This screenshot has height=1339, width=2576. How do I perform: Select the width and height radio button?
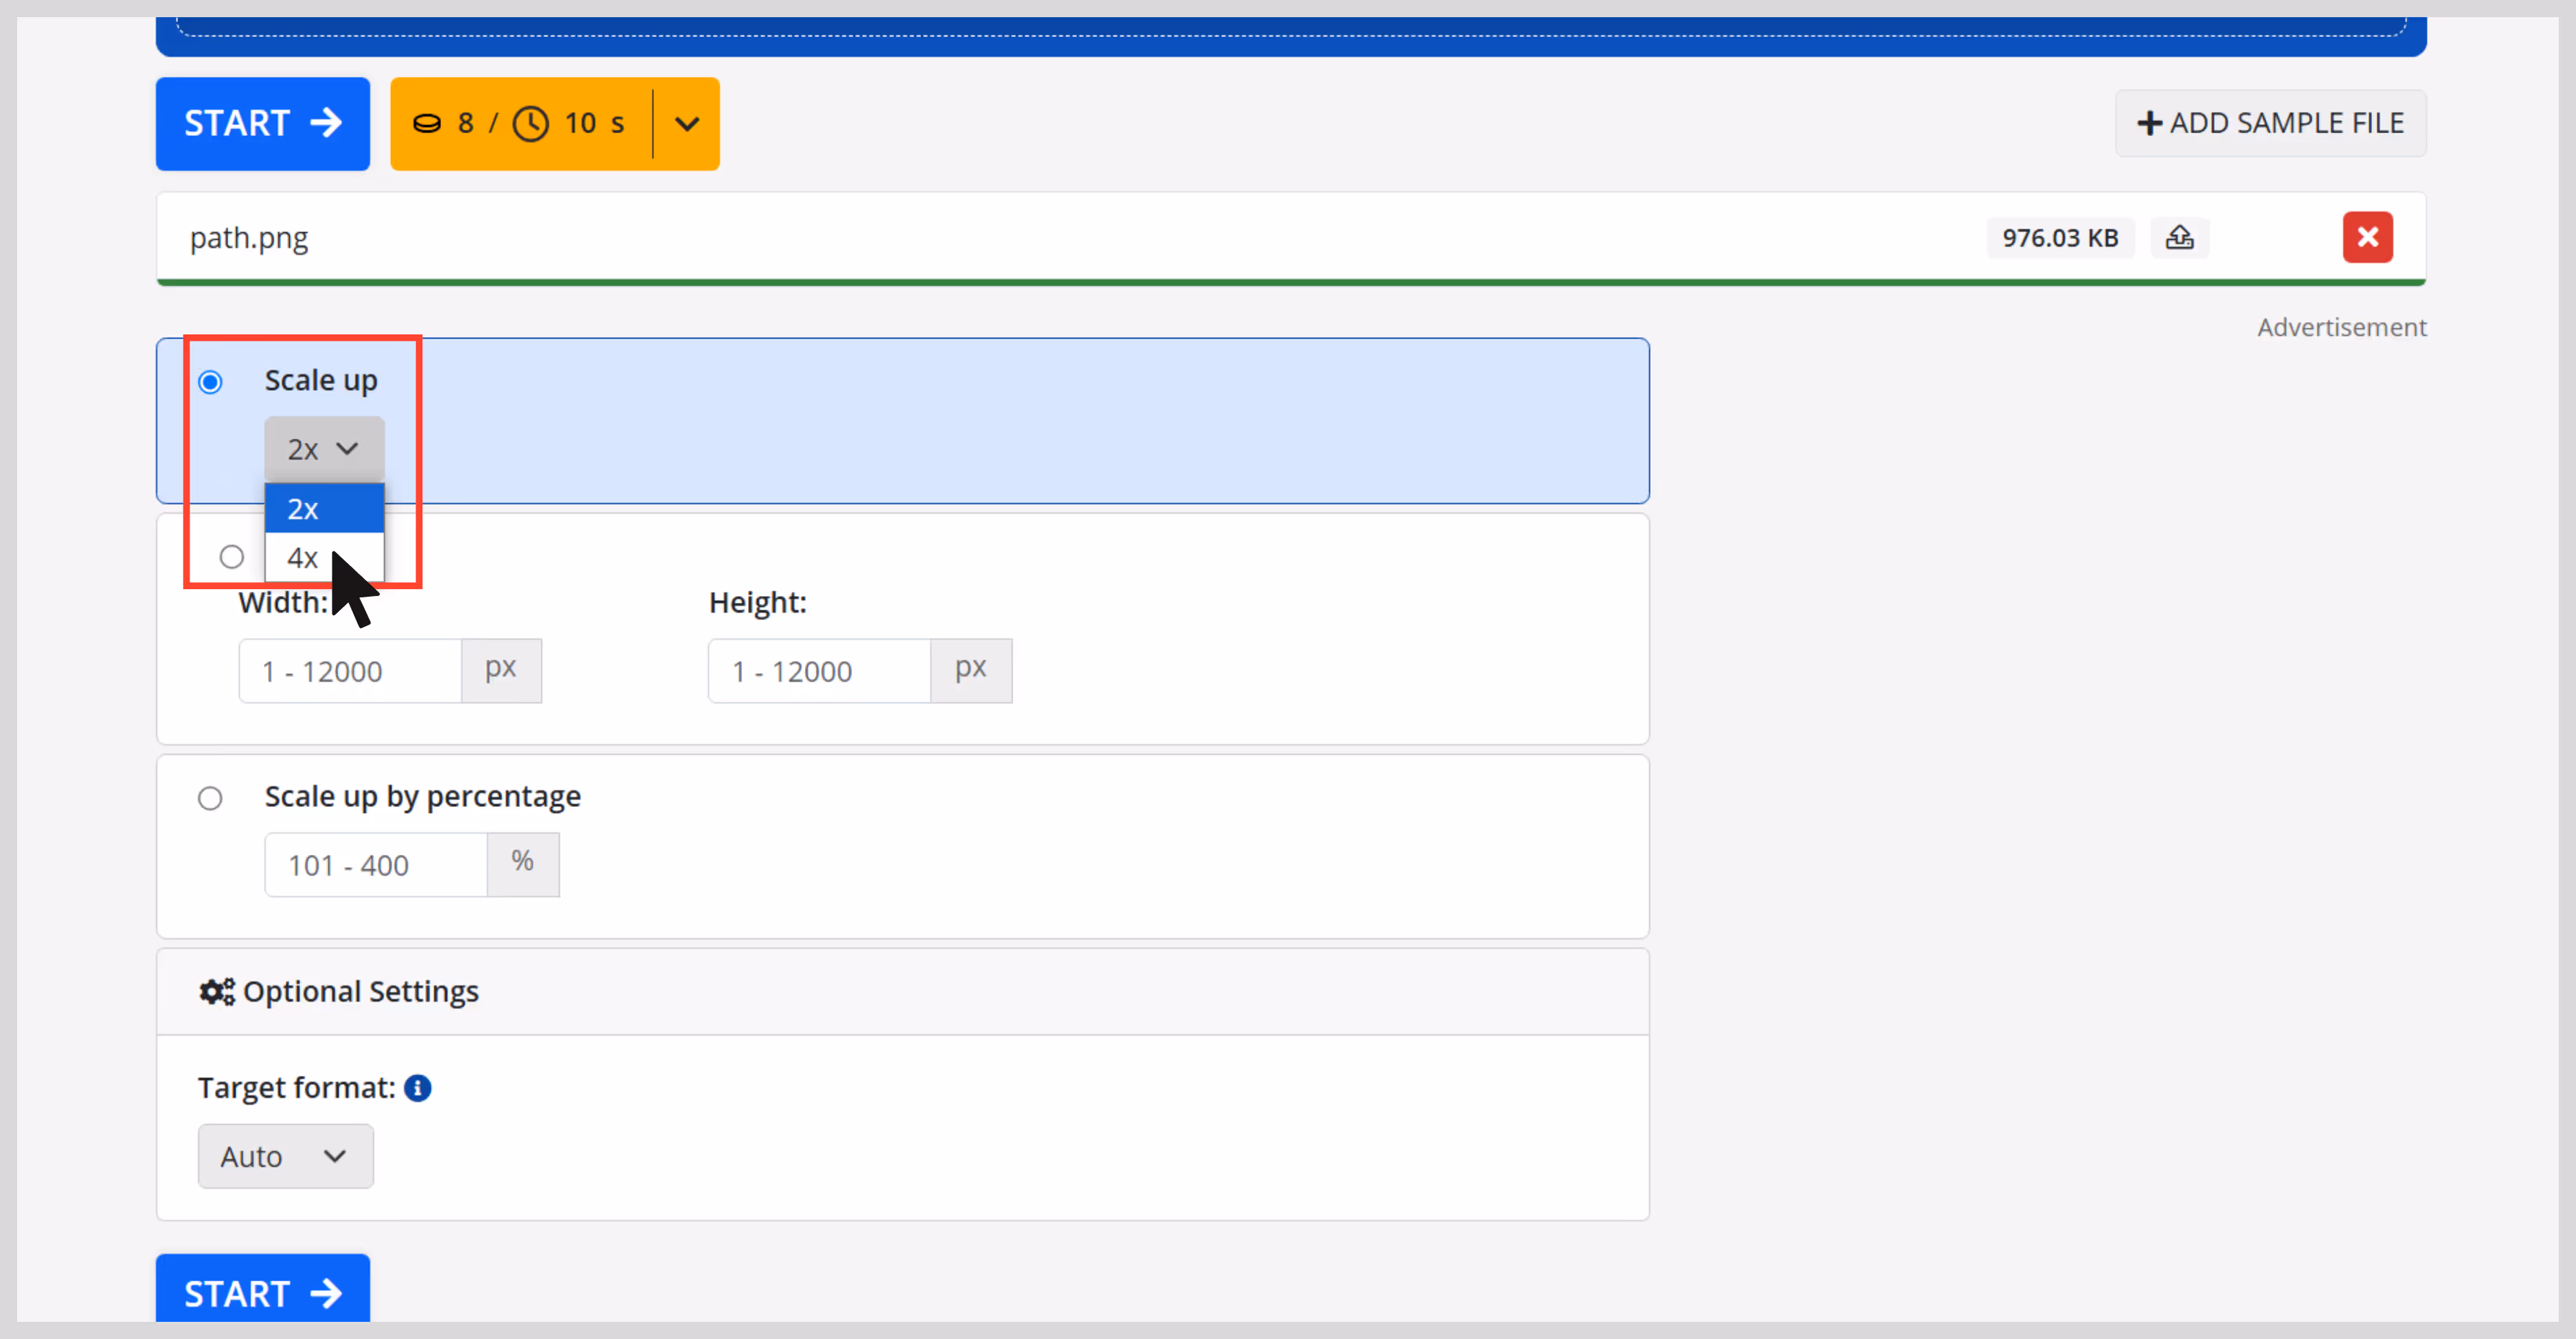(232, 557)
